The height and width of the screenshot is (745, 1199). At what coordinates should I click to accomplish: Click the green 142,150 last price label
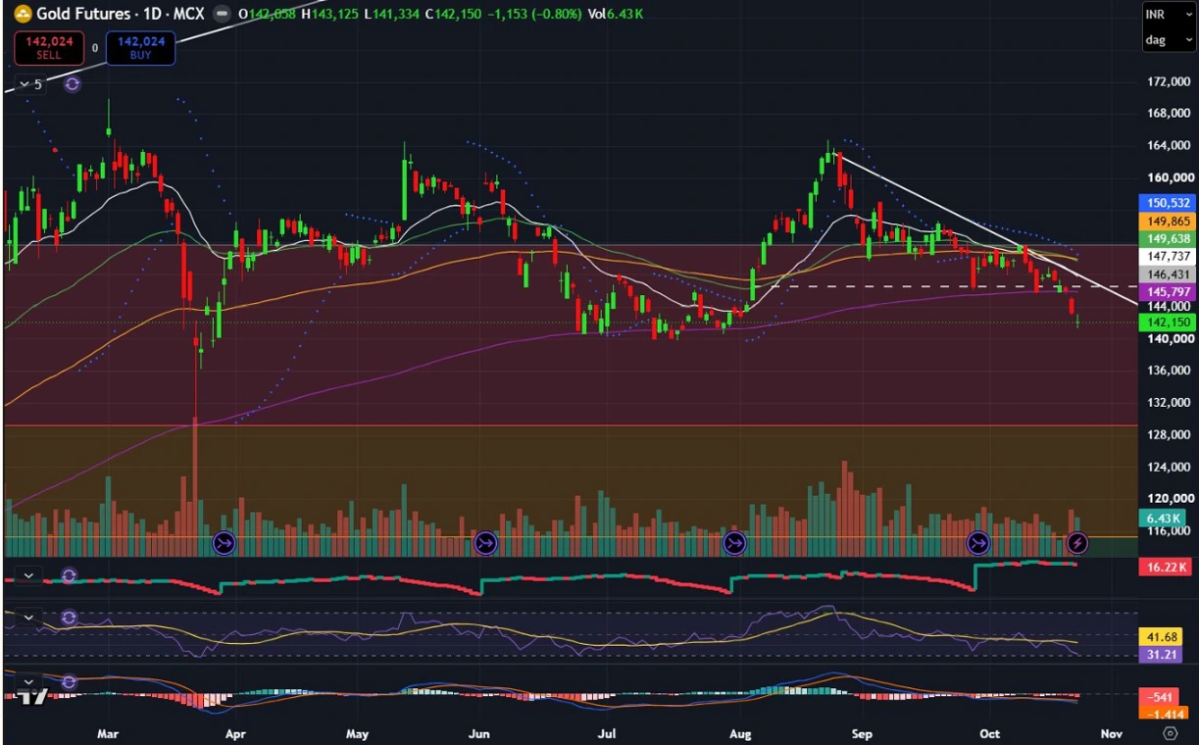1166,322
